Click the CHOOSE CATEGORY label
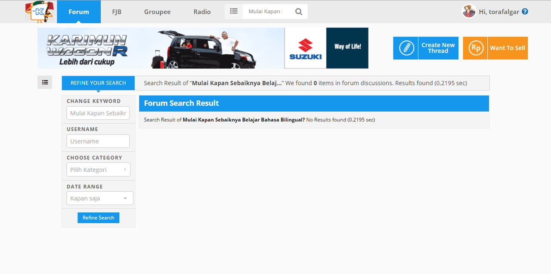Viewport: 551px width, 274px height. coord(94,158)
